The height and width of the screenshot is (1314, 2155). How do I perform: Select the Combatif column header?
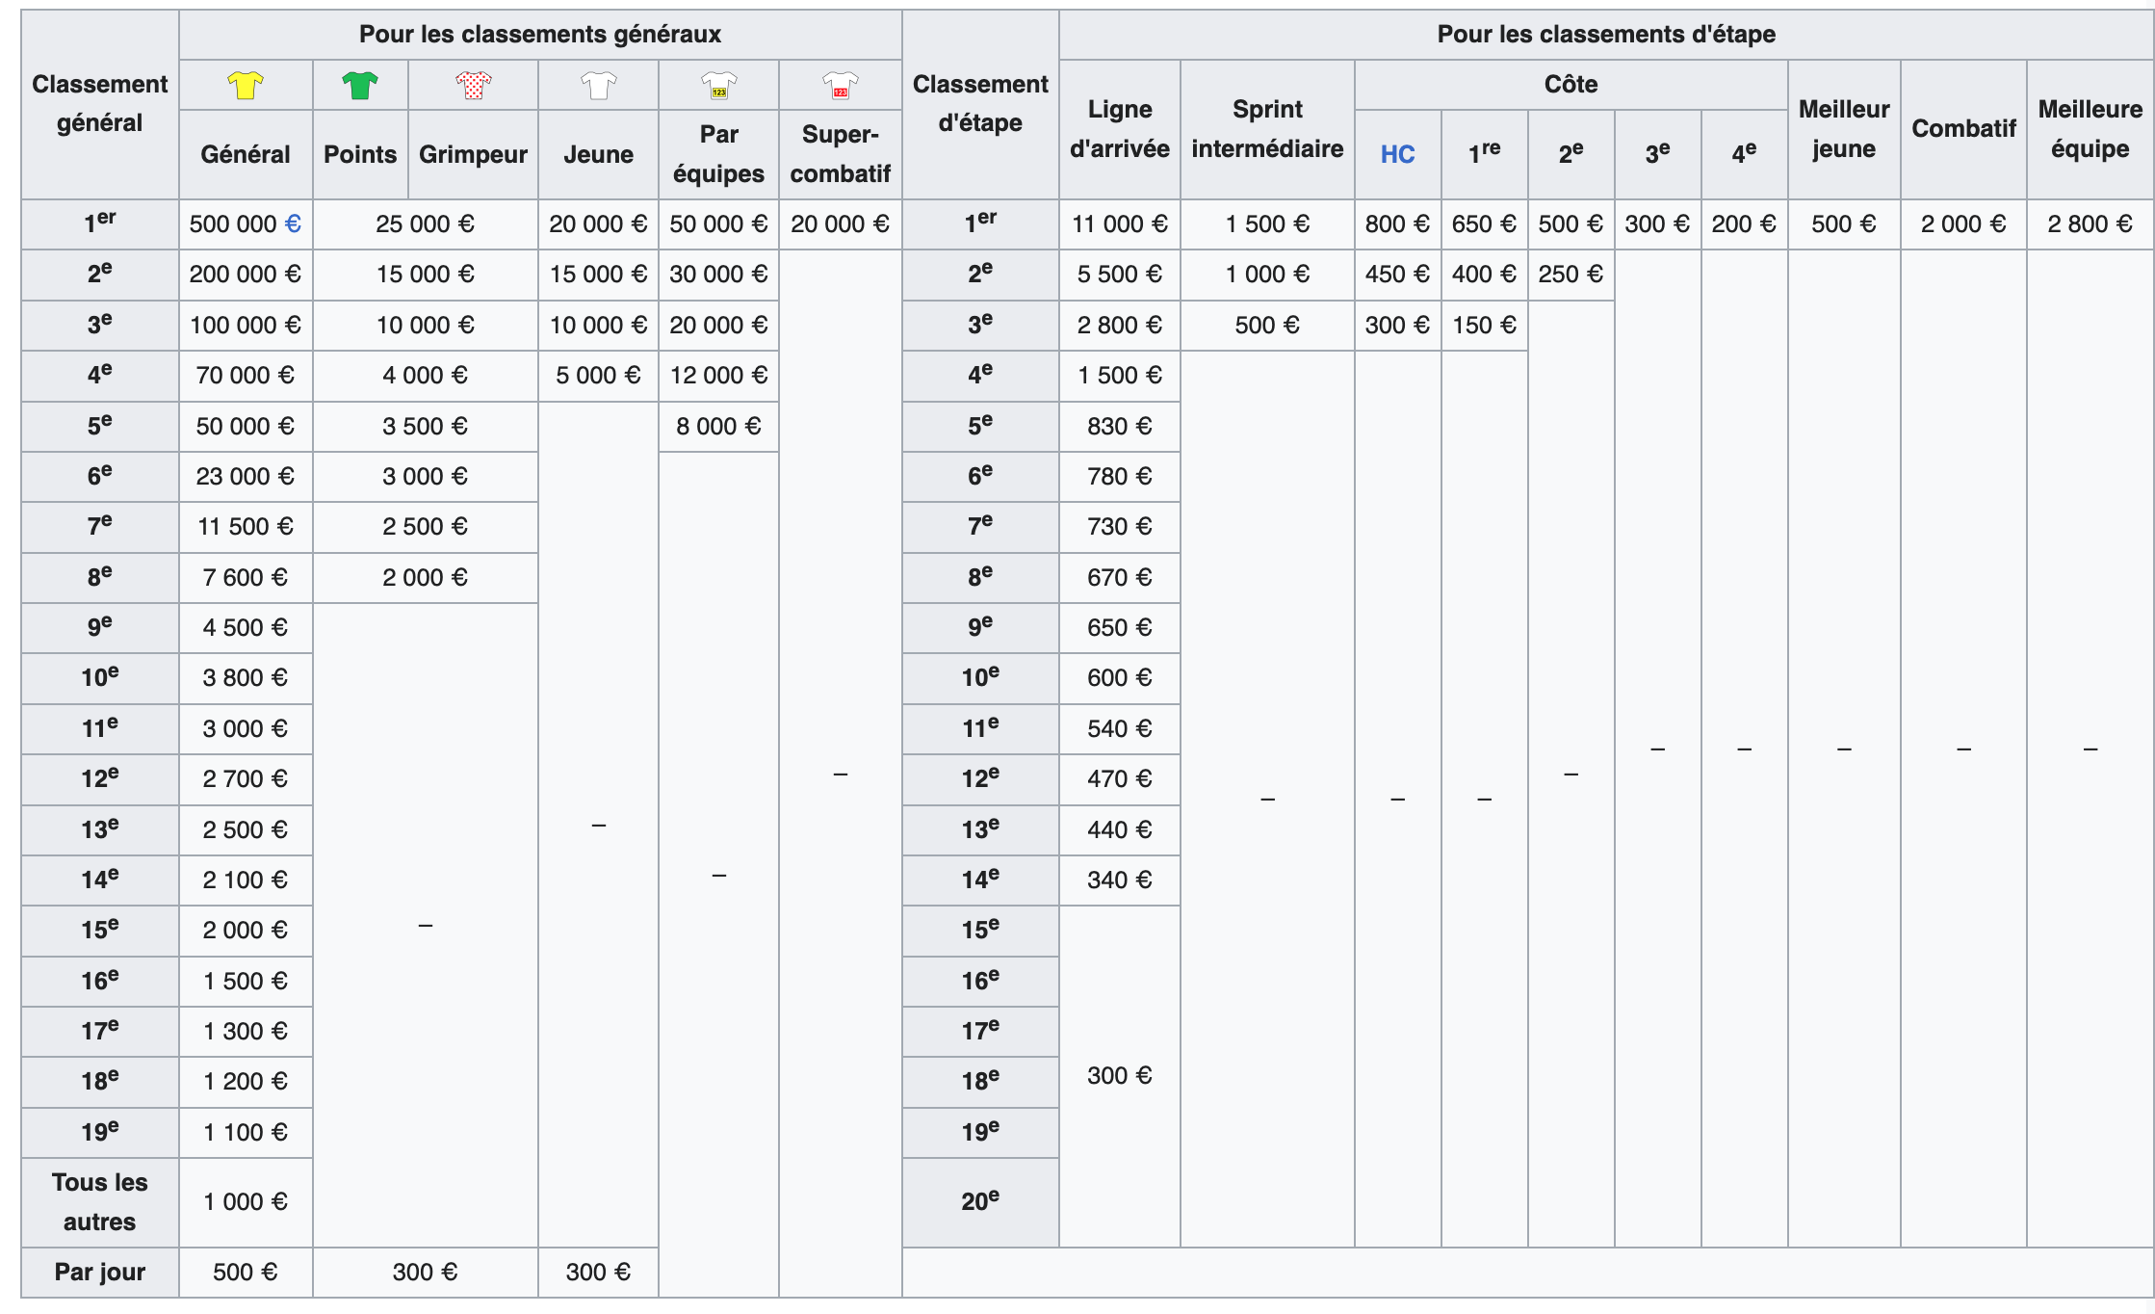coord(1963,129)
